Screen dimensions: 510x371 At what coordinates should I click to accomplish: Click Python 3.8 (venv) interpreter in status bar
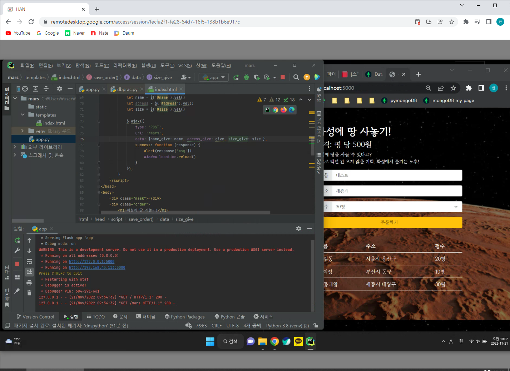coord(287,326)
